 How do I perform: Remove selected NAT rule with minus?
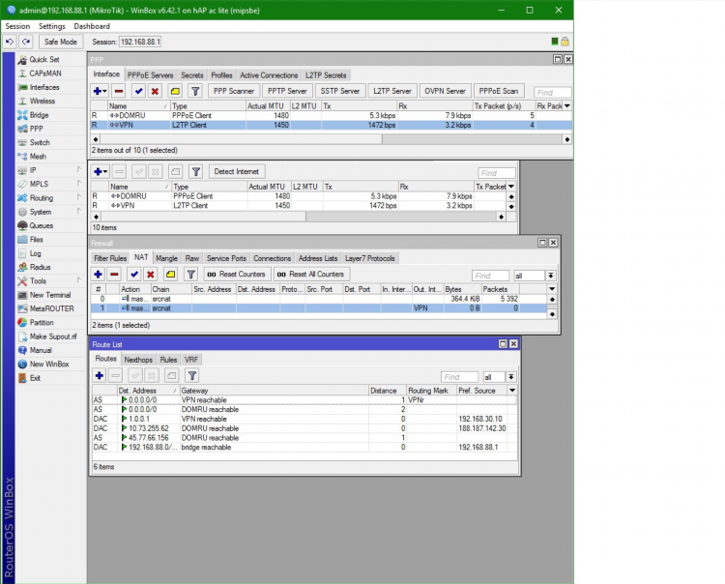(x=114, y=275)
